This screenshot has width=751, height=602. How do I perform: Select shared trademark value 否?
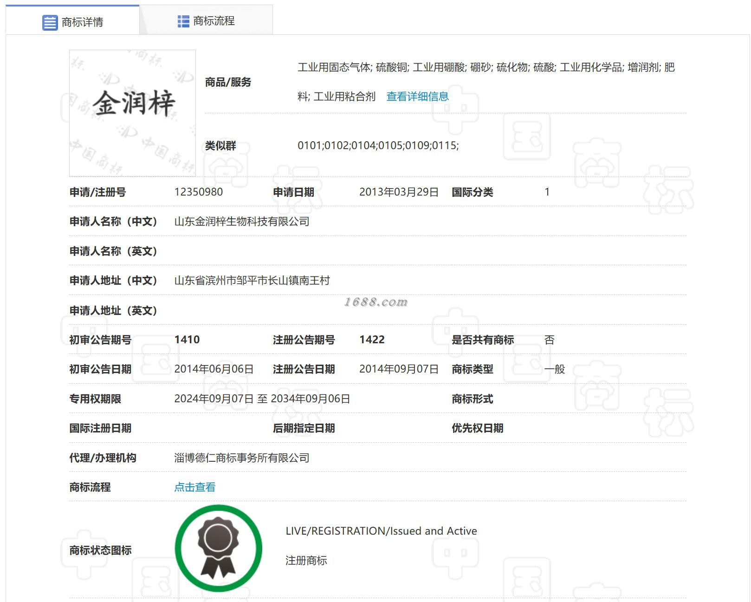[550, 340]
